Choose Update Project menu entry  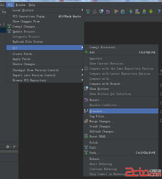pos(45,31)
